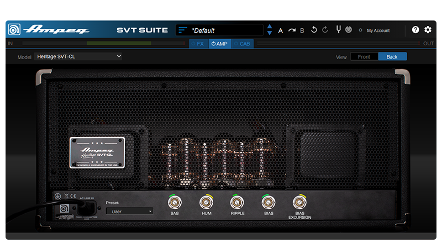The height and width of the screenshot is (243, 442).
Task: Toggle FX section power
Action: [x=193, y=44]
